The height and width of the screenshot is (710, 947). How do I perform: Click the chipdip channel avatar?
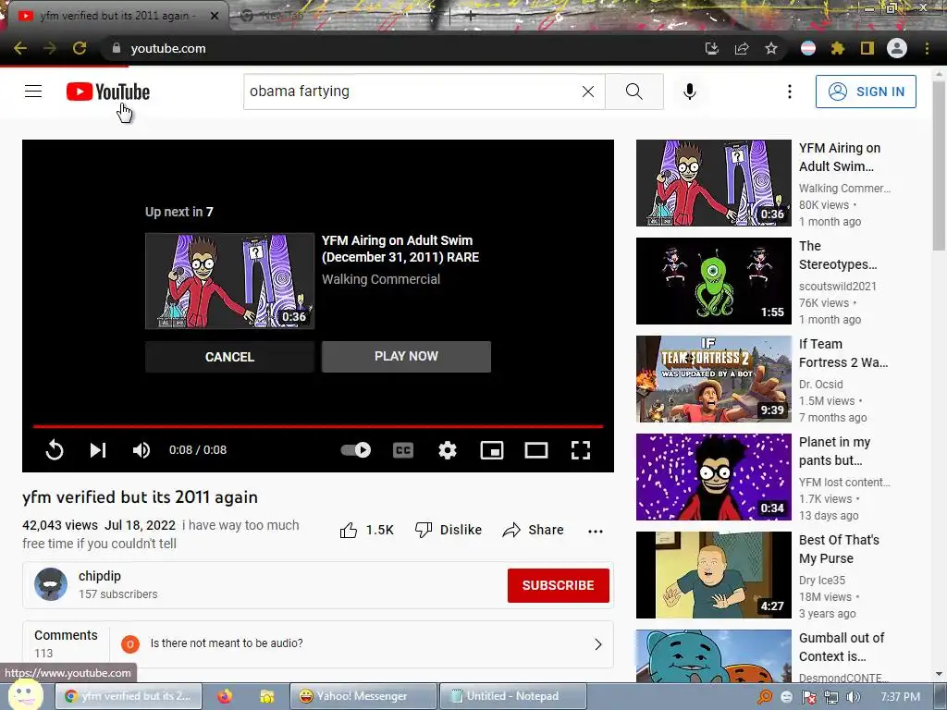51,584
